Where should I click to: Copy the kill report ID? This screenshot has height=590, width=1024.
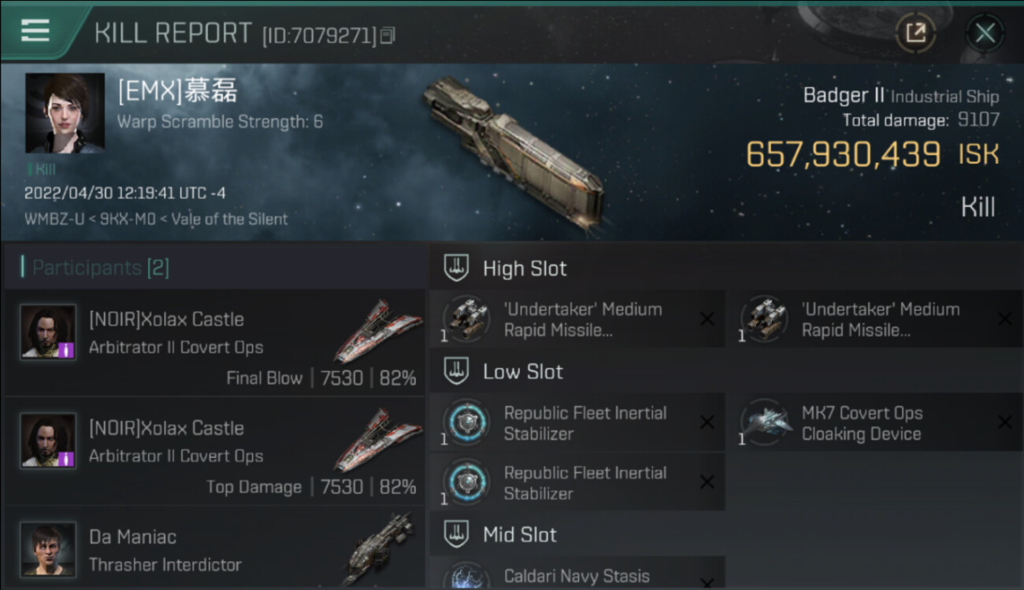[387, 35]
